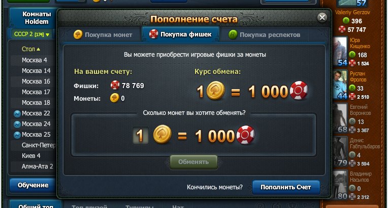Expand the СССР 2 room dropdown
Image resolution: width=388 pixels, height=208 pixels.
click(x=31, y=34)
